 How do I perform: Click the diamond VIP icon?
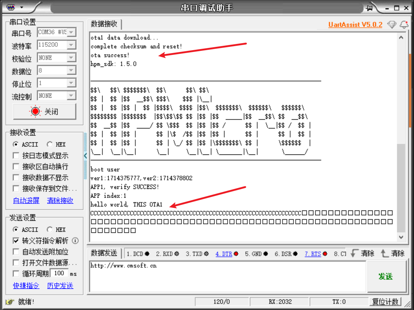point(392,25)
